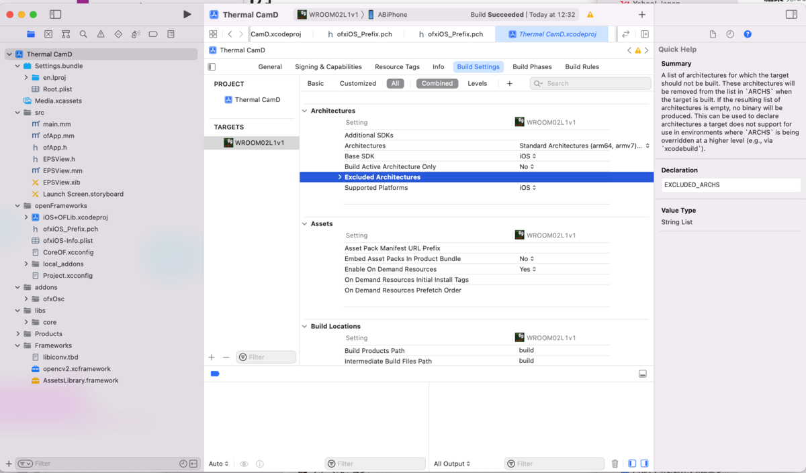Viewport: 806px width, 473px height.
Task: Open Enable On Demand Resources dropdown
Action: point(527,270)
